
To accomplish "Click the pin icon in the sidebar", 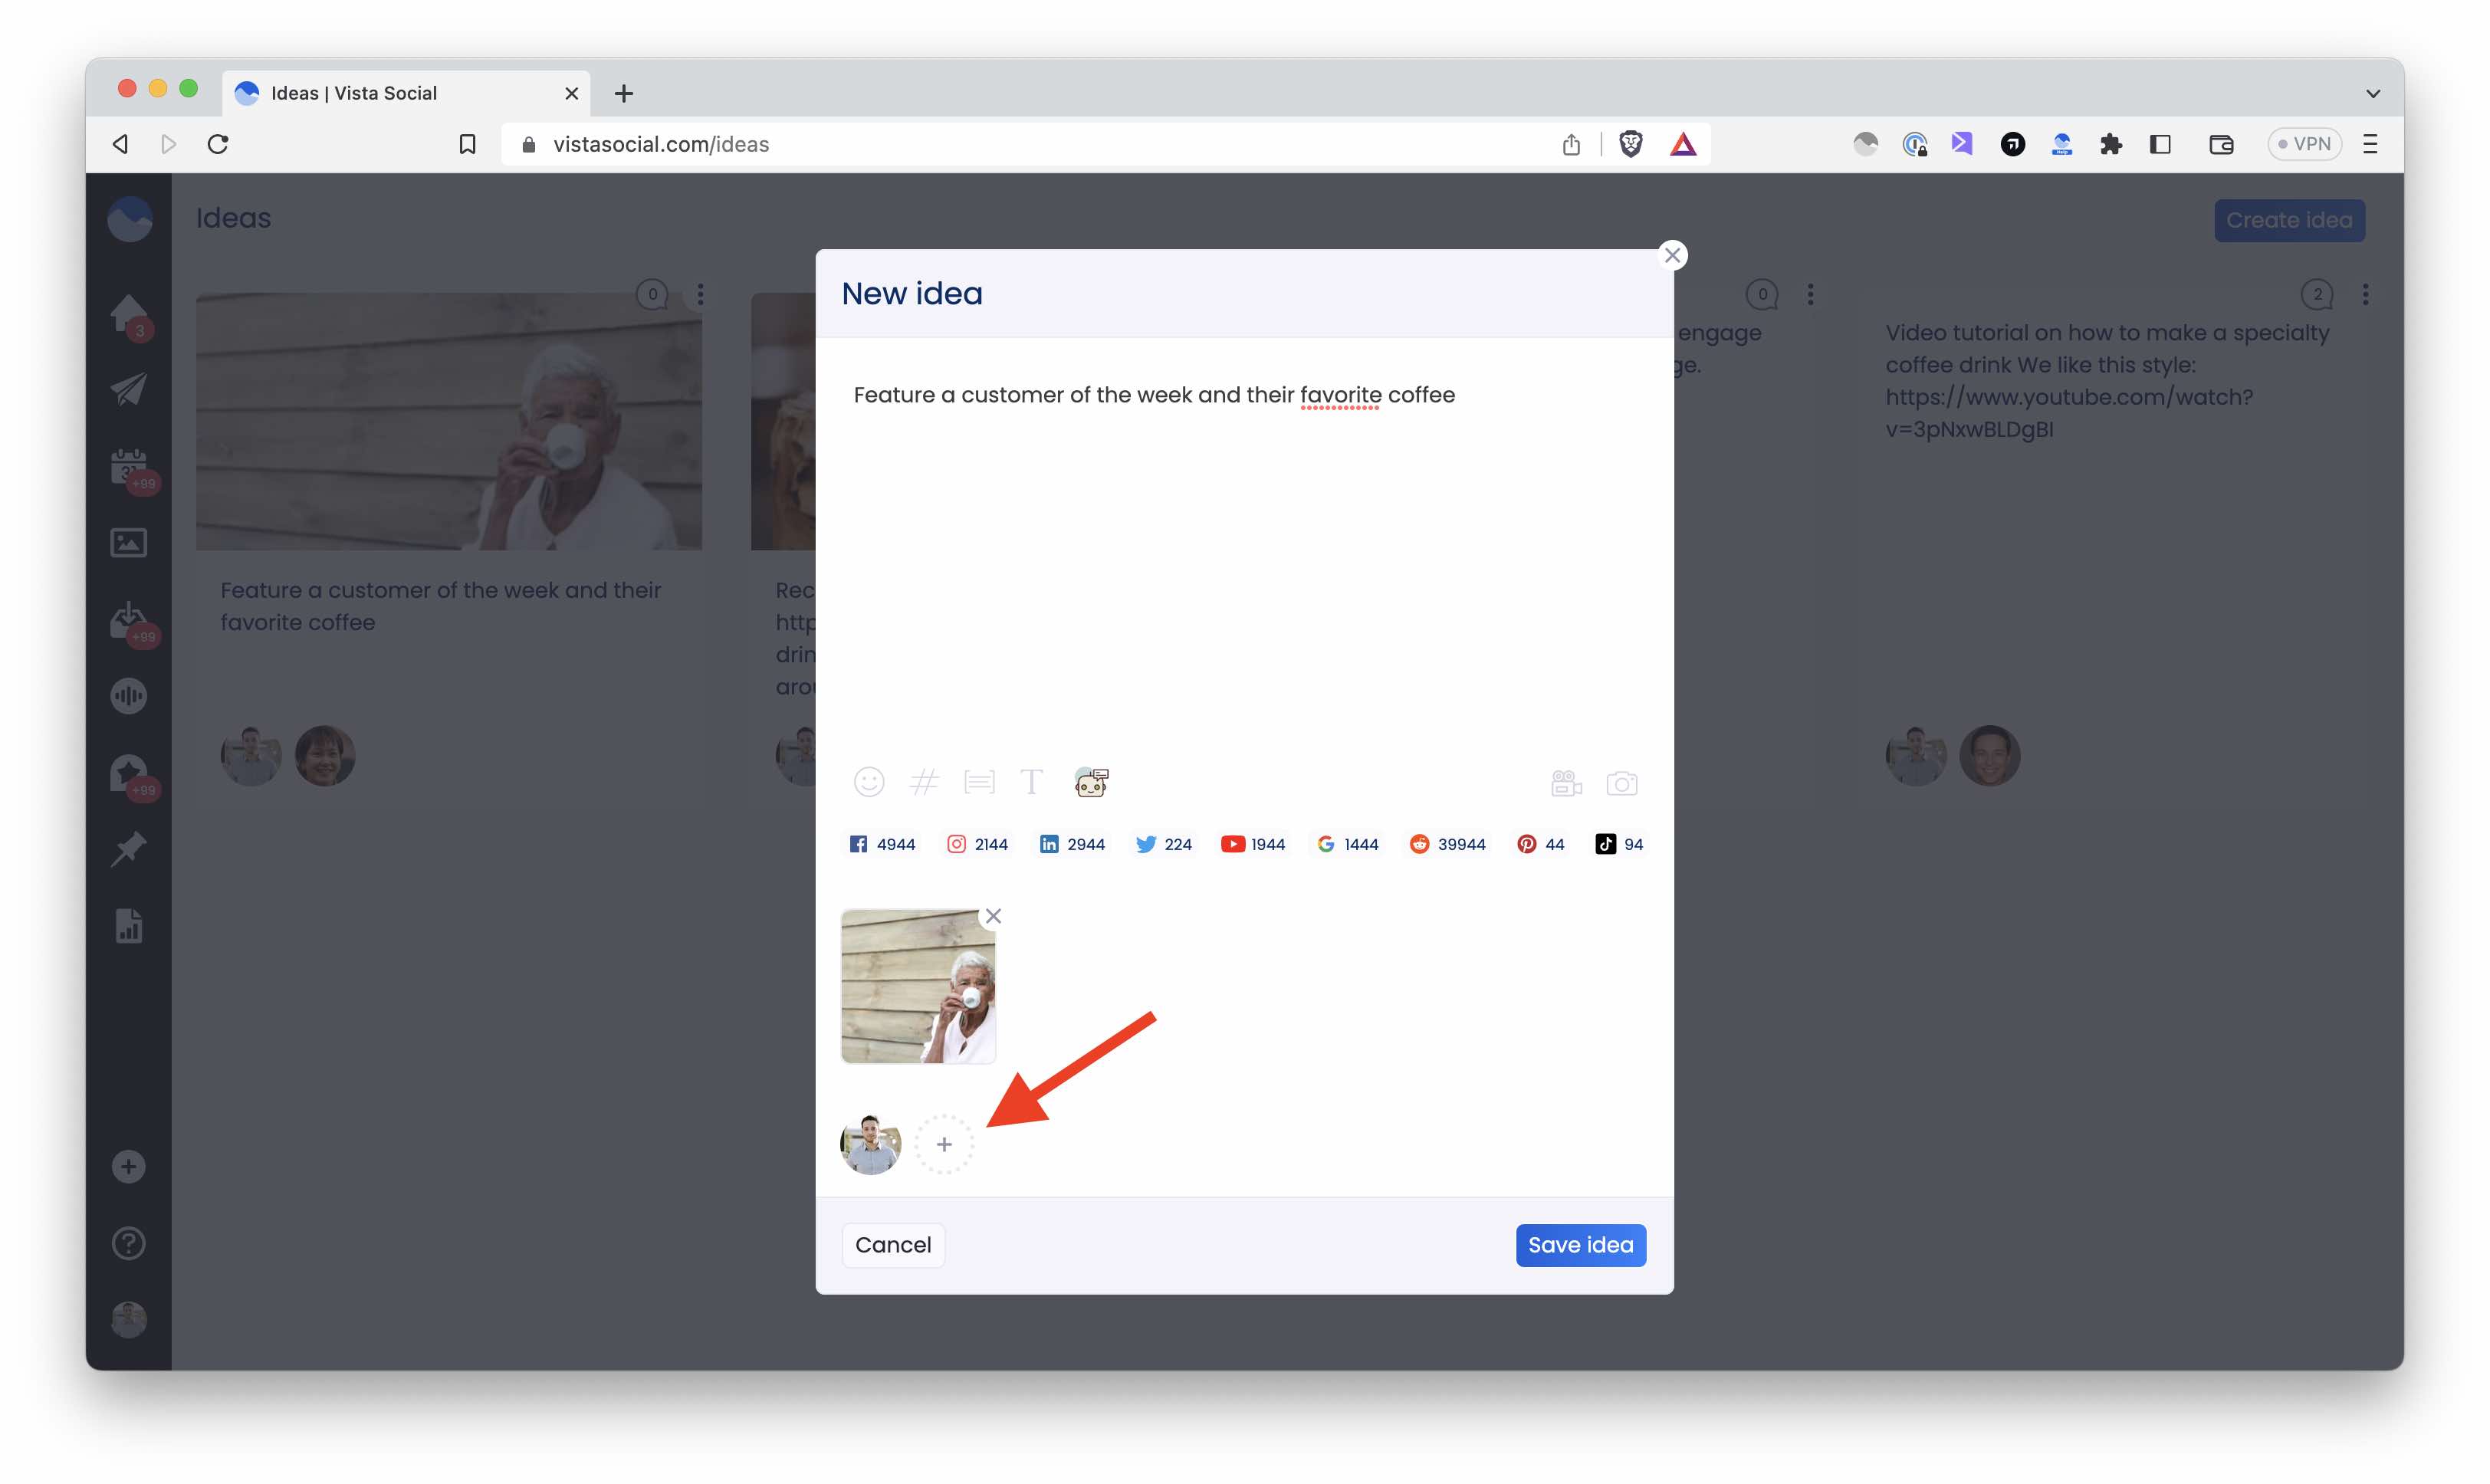I will (128, 848).
